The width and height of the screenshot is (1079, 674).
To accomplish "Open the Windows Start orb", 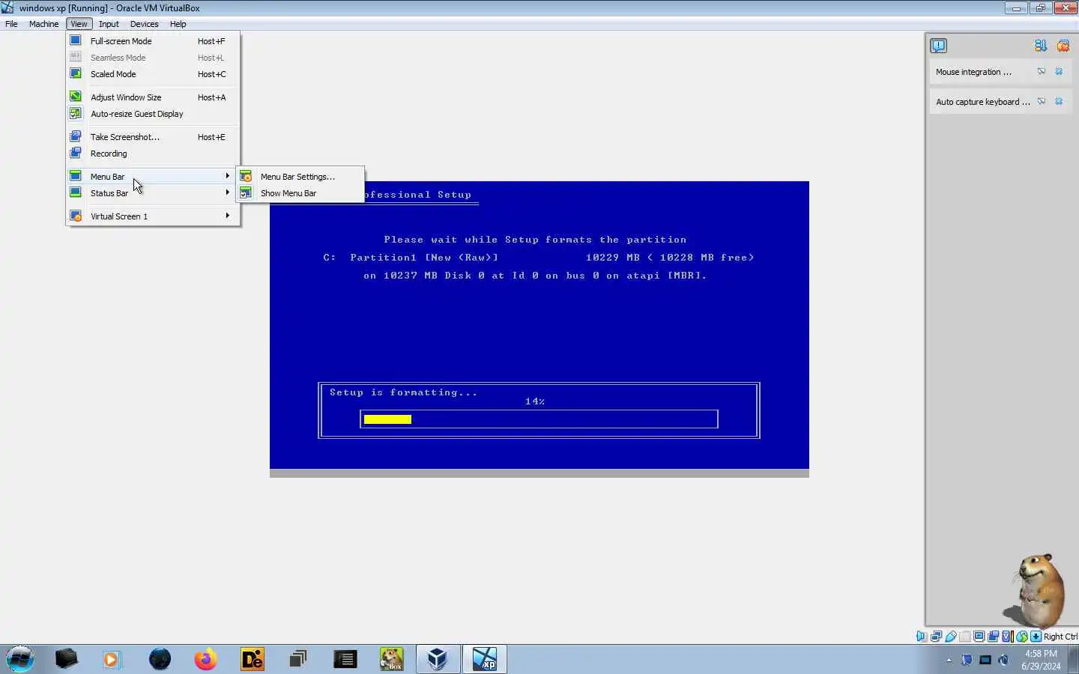I will [20, 659].
